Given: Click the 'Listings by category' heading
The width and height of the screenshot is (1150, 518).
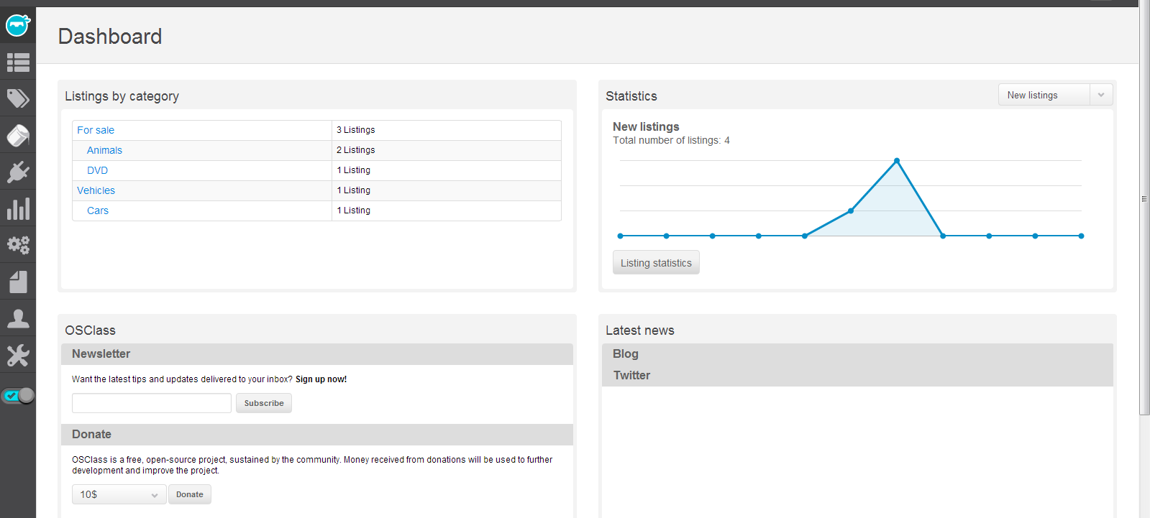Looking at the screenshot, I should 122,96.
